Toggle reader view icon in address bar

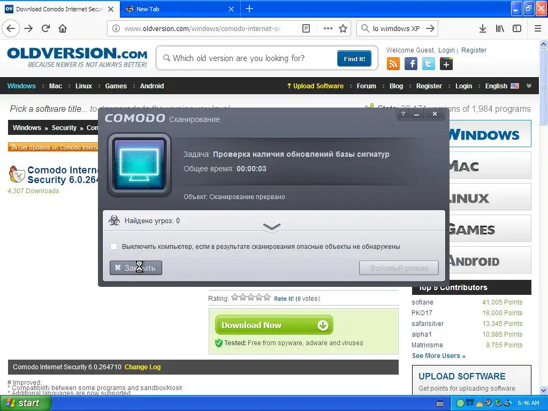click(306, 28)
